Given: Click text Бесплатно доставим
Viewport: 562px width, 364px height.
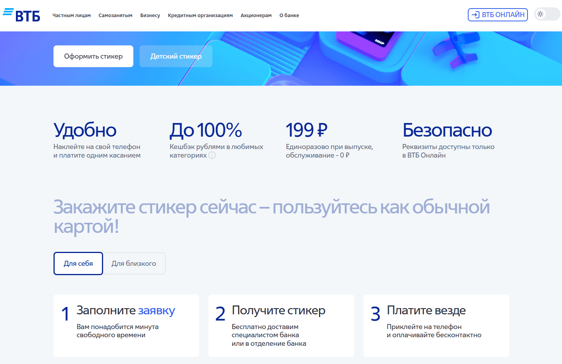Looking at the screenshot, I should 265,327.
